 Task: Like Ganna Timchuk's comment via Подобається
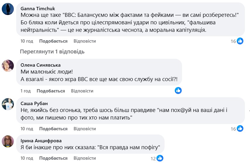coord(53,41)
